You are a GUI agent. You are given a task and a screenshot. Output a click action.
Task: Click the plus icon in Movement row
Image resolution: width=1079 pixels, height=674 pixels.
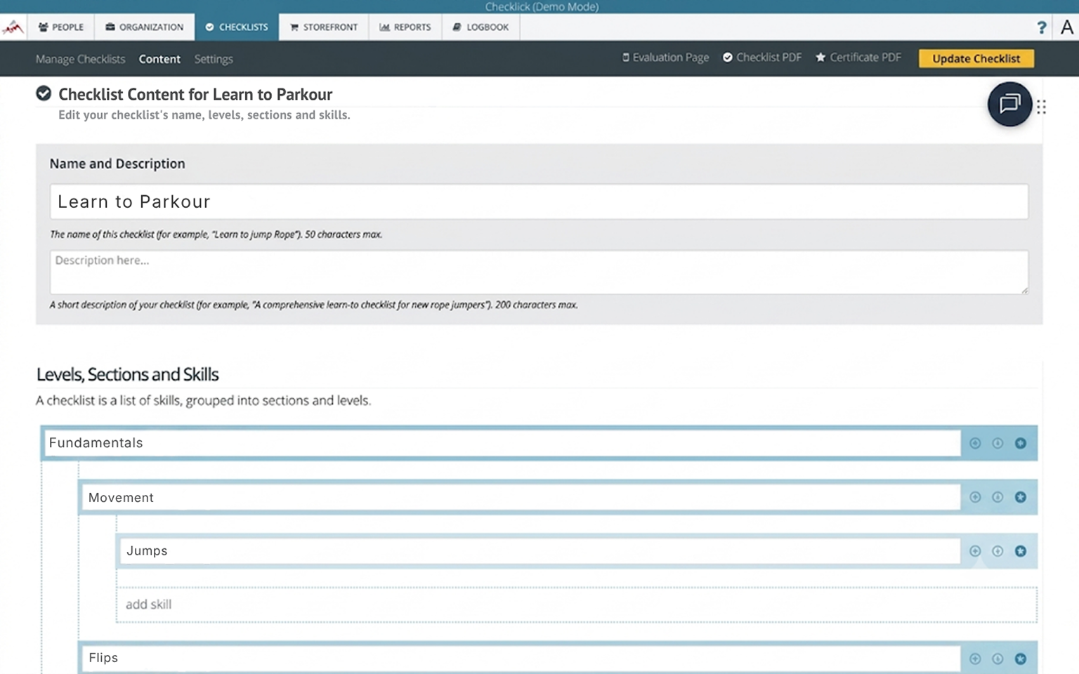coord(975,497)
